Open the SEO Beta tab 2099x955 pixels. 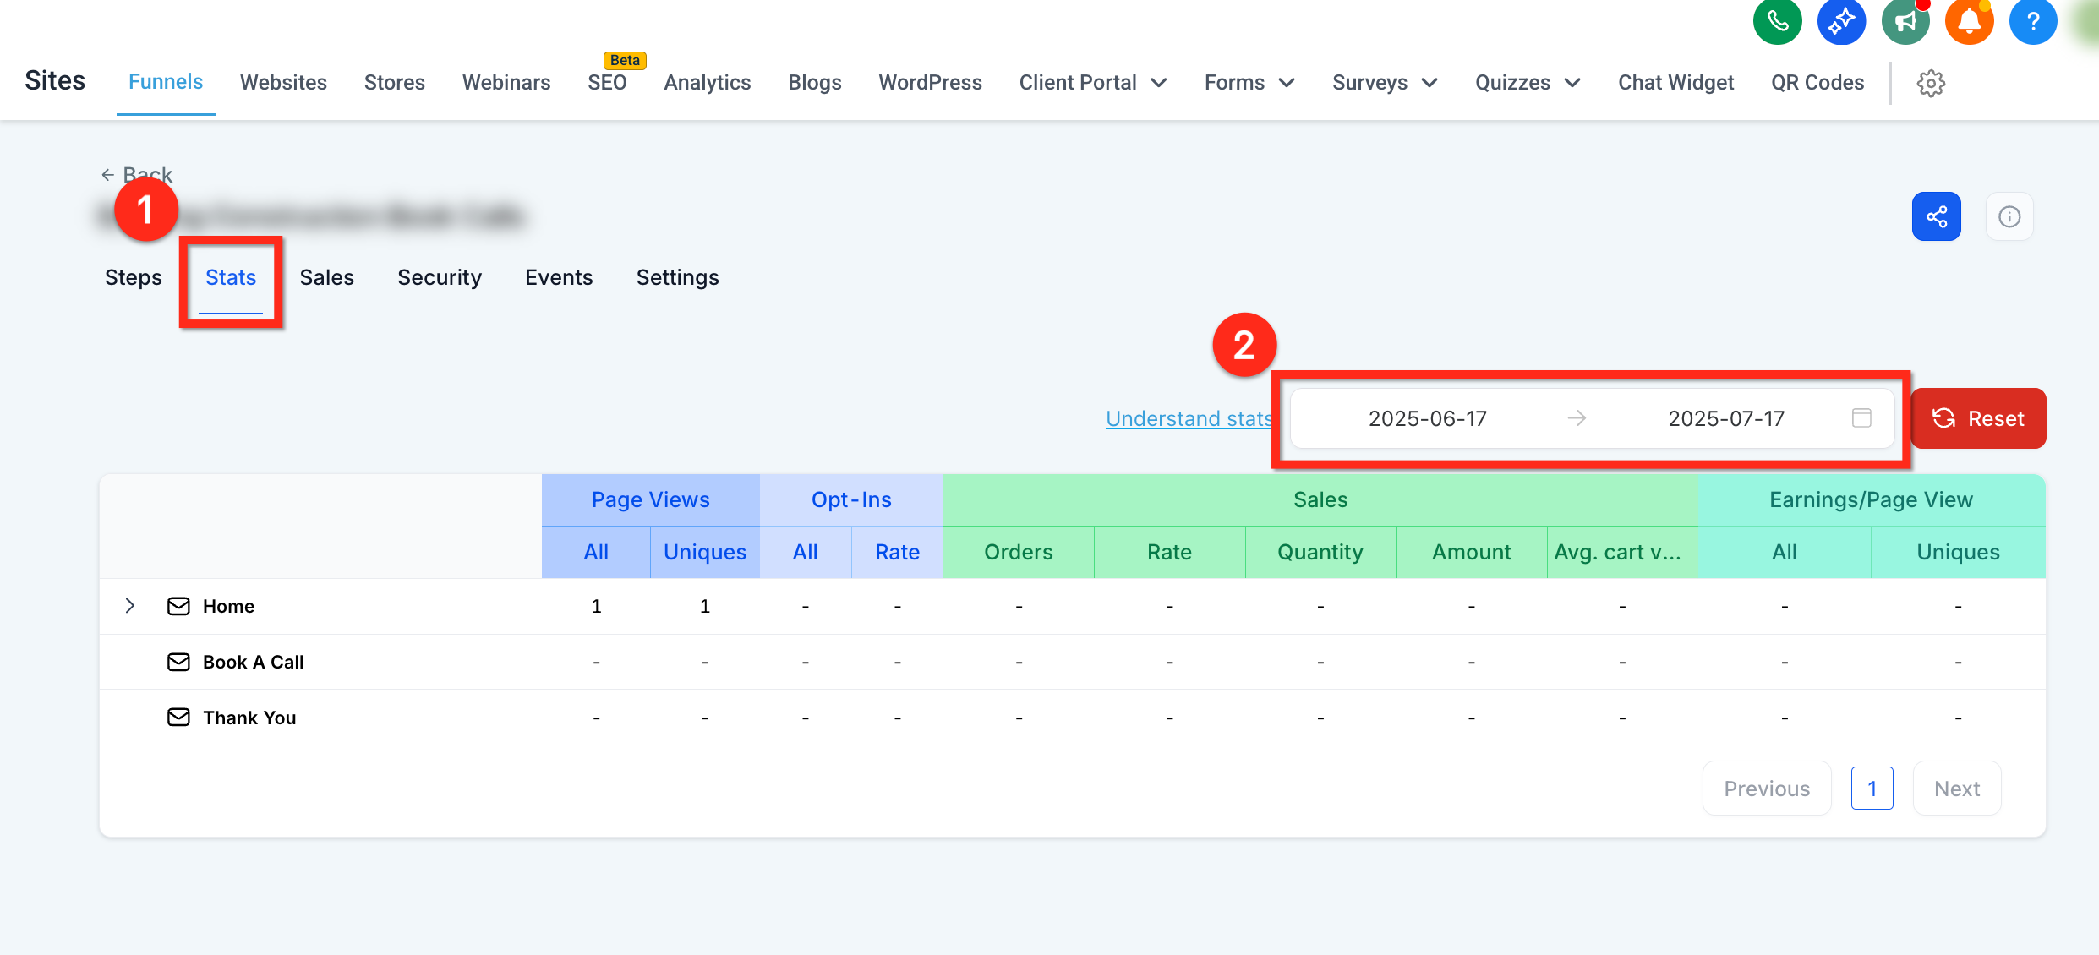[x=608, y=83]
